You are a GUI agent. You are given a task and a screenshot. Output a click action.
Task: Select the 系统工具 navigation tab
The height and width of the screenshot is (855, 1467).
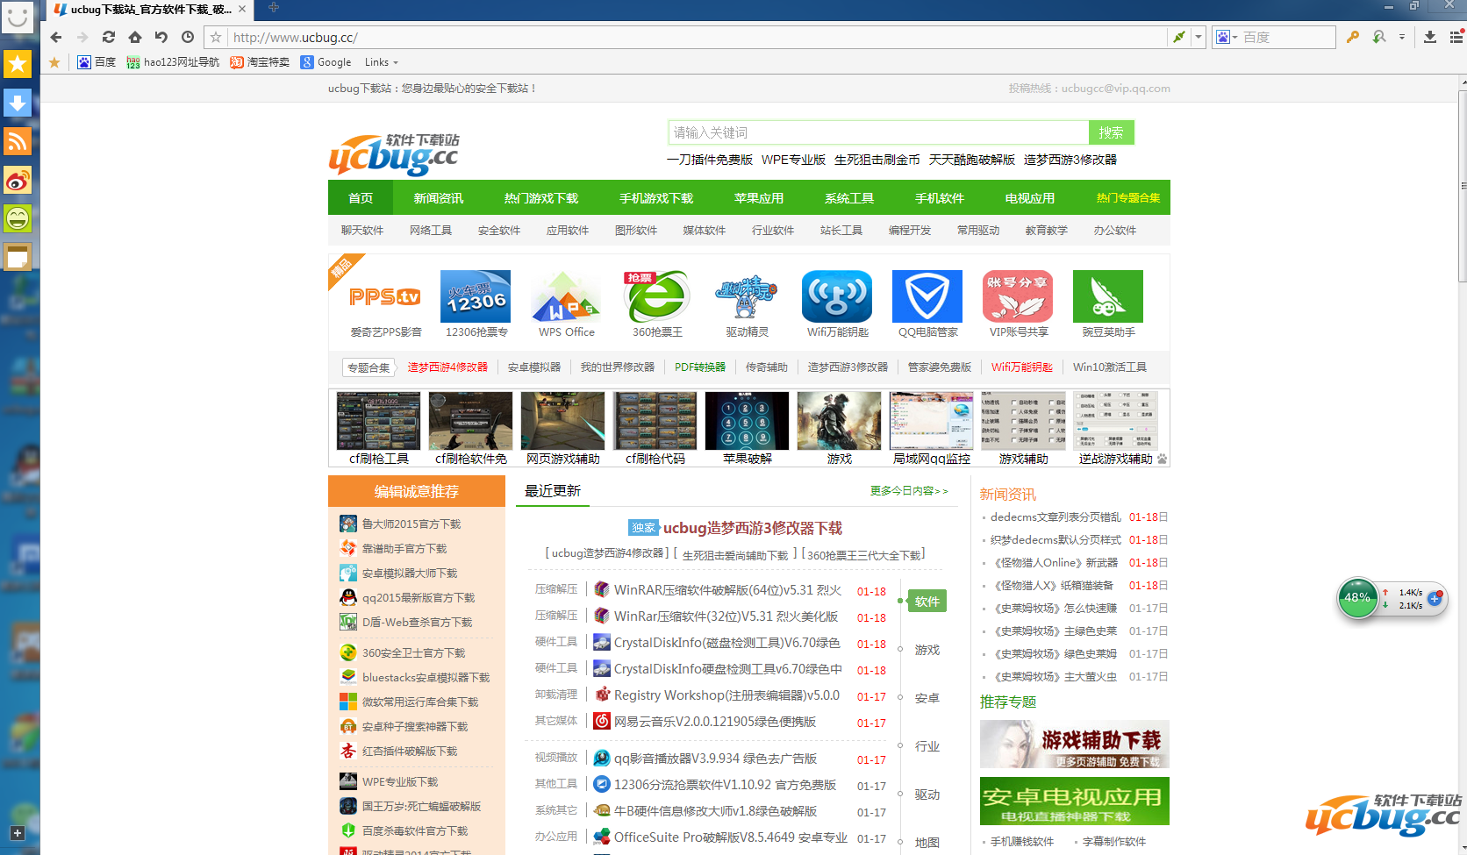[848, 198]
